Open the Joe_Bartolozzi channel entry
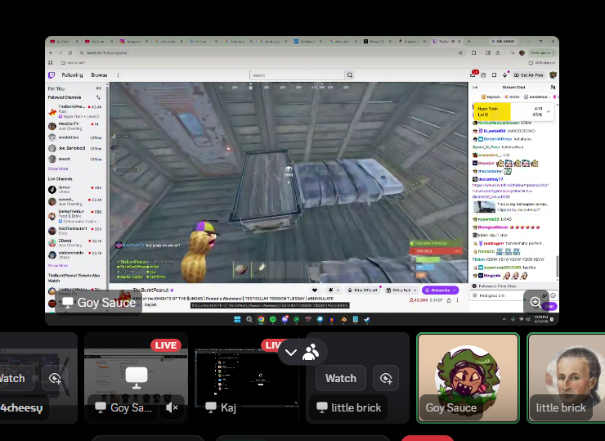 pyautogui.click(x=75, y=148)
